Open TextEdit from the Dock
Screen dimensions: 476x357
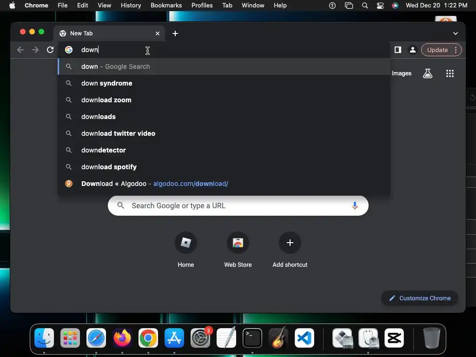(x=226, y=338)
